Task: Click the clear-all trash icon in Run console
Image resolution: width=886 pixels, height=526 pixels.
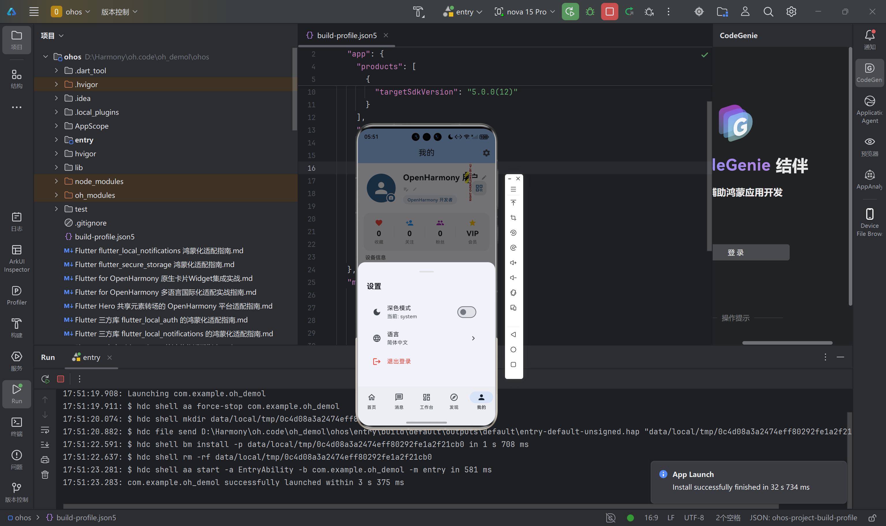Action: tap(45, 475)
